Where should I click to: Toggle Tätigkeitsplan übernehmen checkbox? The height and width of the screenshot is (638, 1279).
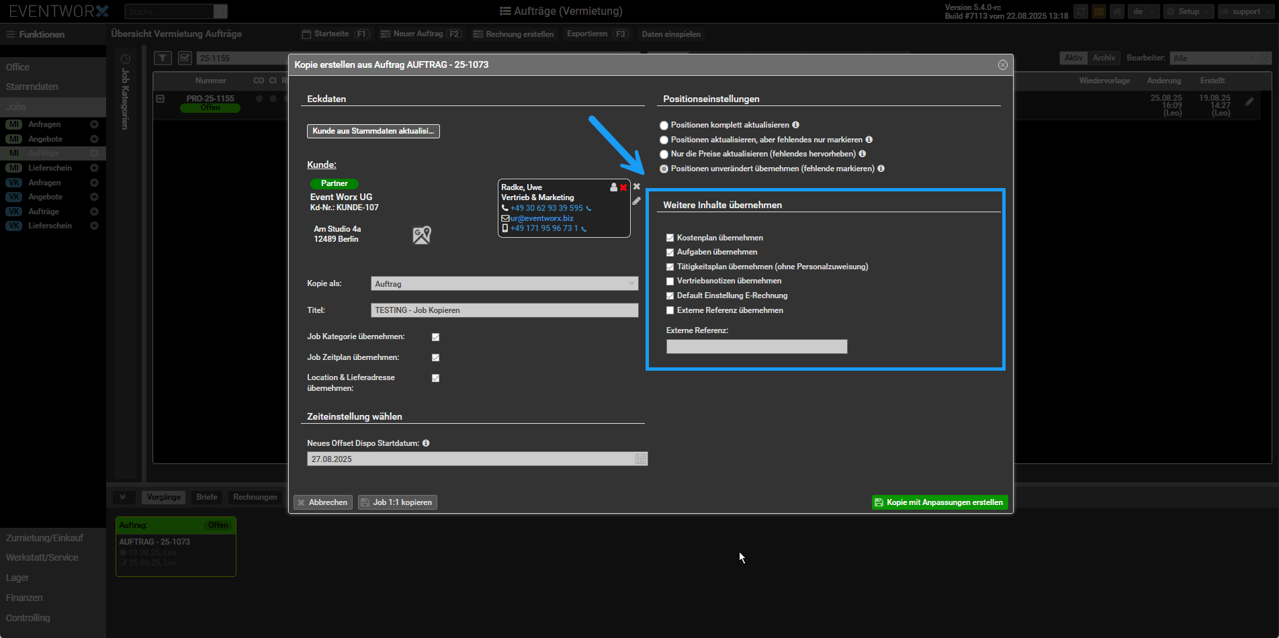pos(670,267)
